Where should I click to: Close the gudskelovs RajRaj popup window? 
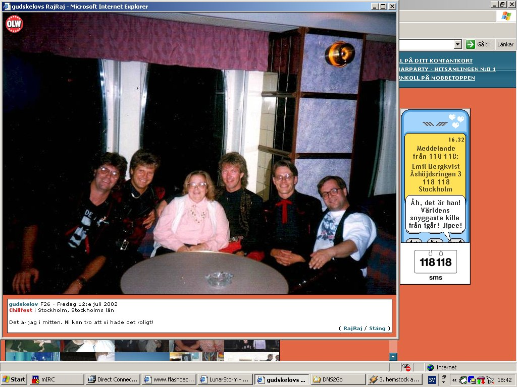coord(392,6)
